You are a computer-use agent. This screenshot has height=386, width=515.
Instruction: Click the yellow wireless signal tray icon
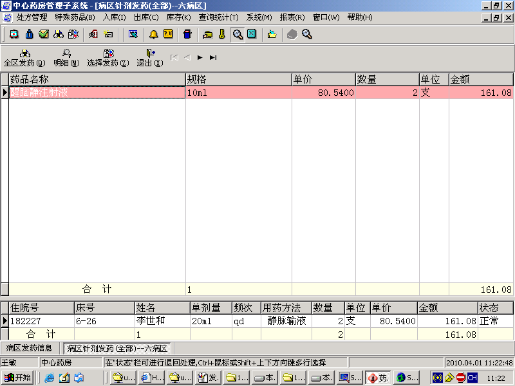(x=438, y=378)
